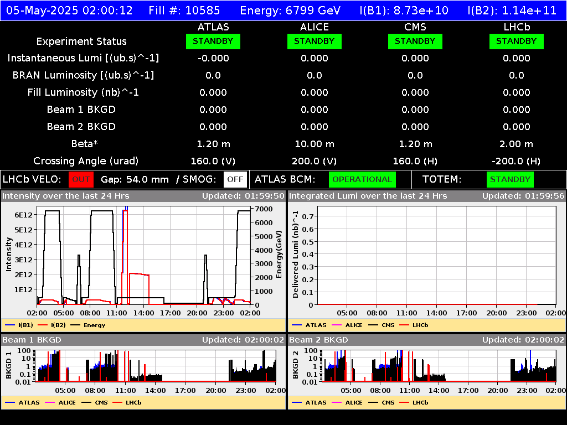This screenshot has height=425, width=567.
Task: Select the I(B2): 1.14e+11 value
Action: [x=512, y=11]
